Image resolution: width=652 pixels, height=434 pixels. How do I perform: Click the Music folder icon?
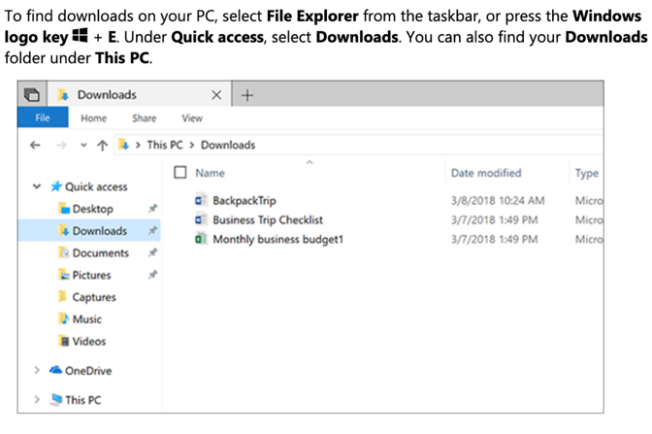64,318
